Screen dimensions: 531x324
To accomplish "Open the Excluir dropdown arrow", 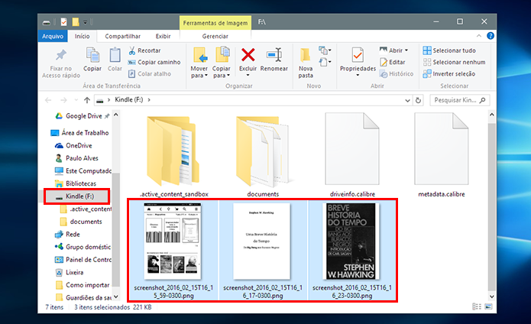I will click(248, 75).
